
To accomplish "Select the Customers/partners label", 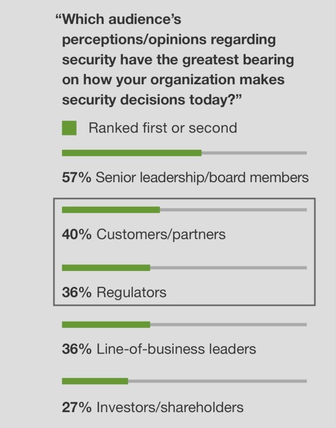I will pos(161,234).
